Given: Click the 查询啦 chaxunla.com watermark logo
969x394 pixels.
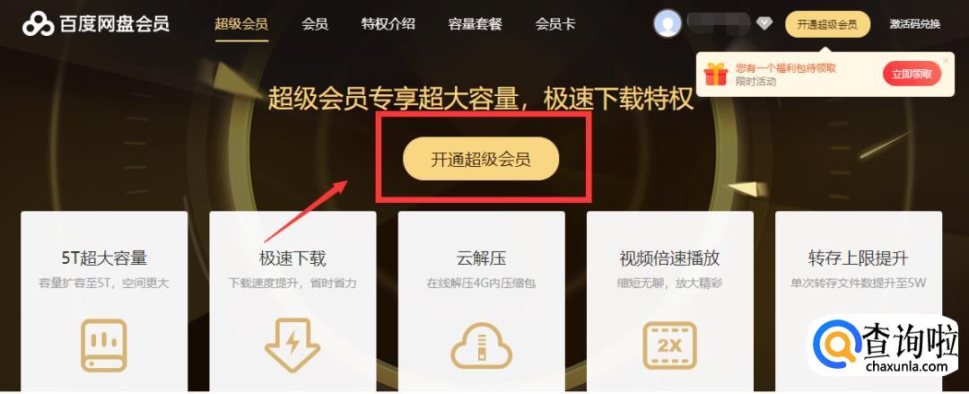Looking at the screenshot, I should 886,347.
